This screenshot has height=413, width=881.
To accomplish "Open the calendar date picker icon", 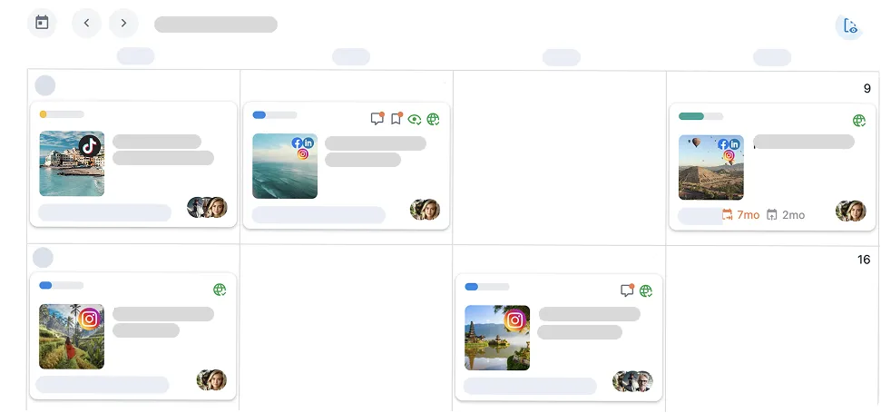I will pyautogui.click(x=42, y=23).
